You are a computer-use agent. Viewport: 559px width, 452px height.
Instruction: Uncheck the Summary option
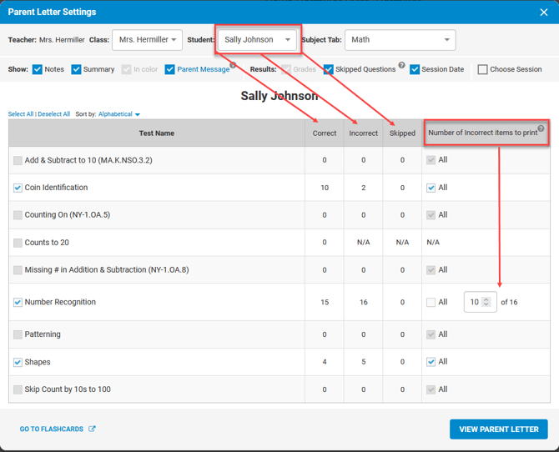click(76, 69)
